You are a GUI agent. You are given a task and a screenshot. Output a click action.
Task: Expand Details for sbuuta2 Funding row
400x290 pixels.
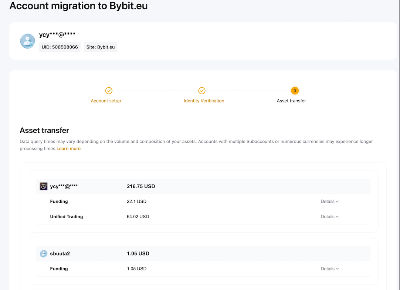[x=329, y=269]
